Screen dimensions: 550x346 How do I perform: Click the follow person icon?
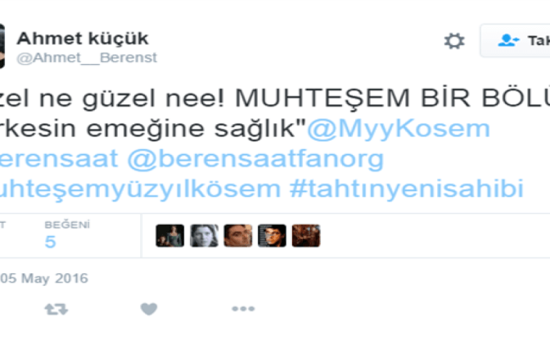(509, 40)
